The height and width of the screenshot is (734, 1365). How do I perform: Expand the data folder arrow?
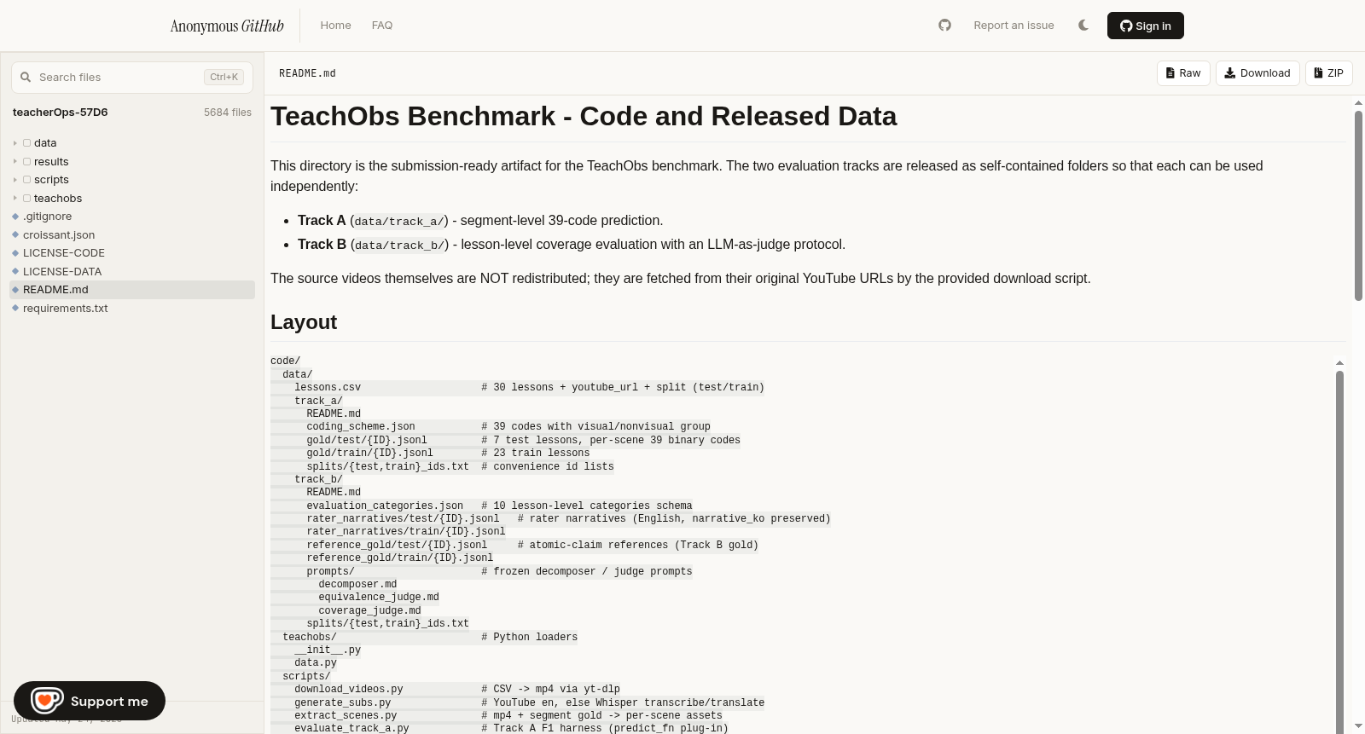(x=15, y=143)
